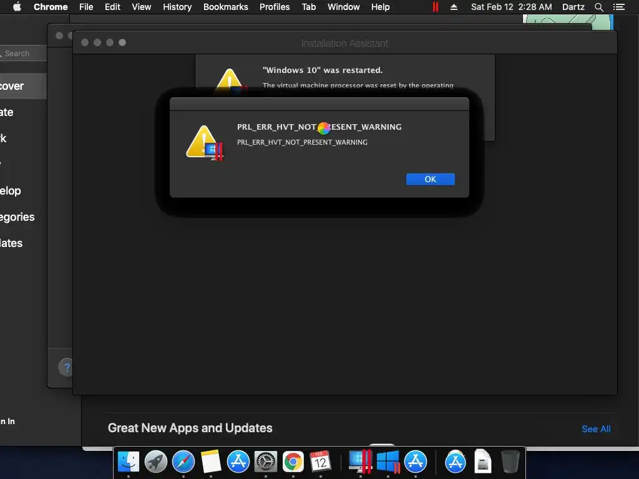Select Categories in the App Store sidebar
The width and height of the screenshot is (639, 479).
(23, 216)
